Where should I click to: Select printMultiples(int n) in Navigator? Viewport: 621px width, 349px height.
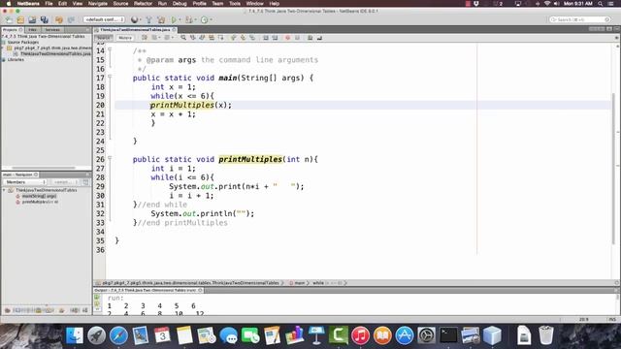coord(40,202)
